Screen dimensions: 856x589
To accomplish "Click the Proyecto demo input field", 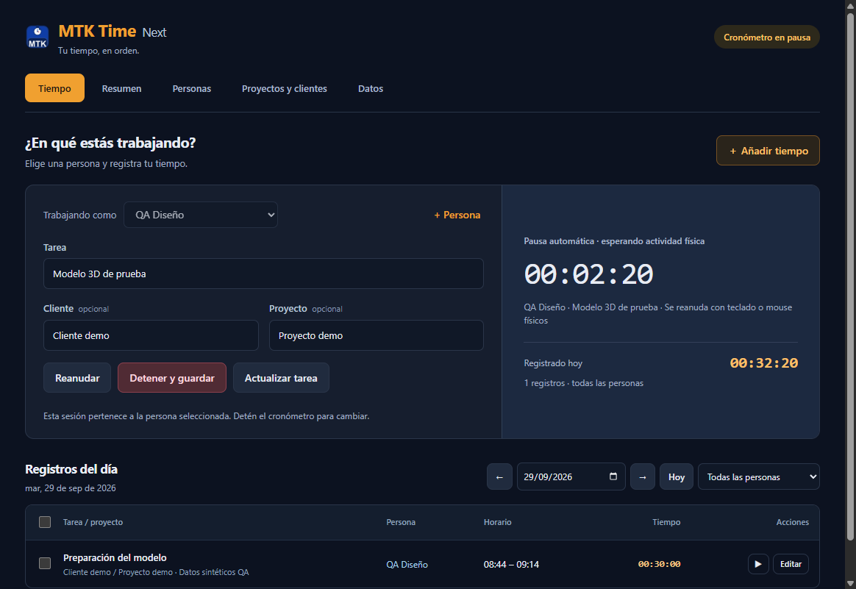I will tap(376, 335).
